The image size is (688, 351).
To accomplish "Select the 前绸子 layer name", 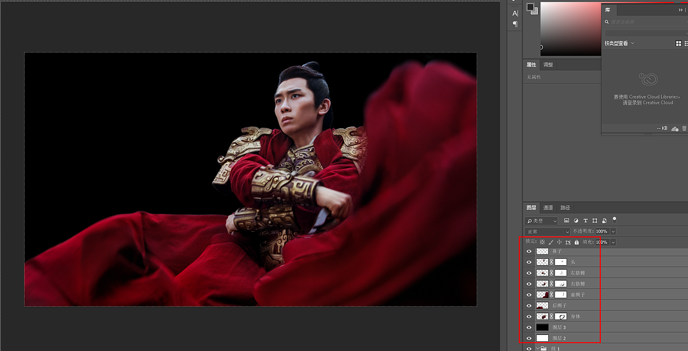I will point(578,295).
